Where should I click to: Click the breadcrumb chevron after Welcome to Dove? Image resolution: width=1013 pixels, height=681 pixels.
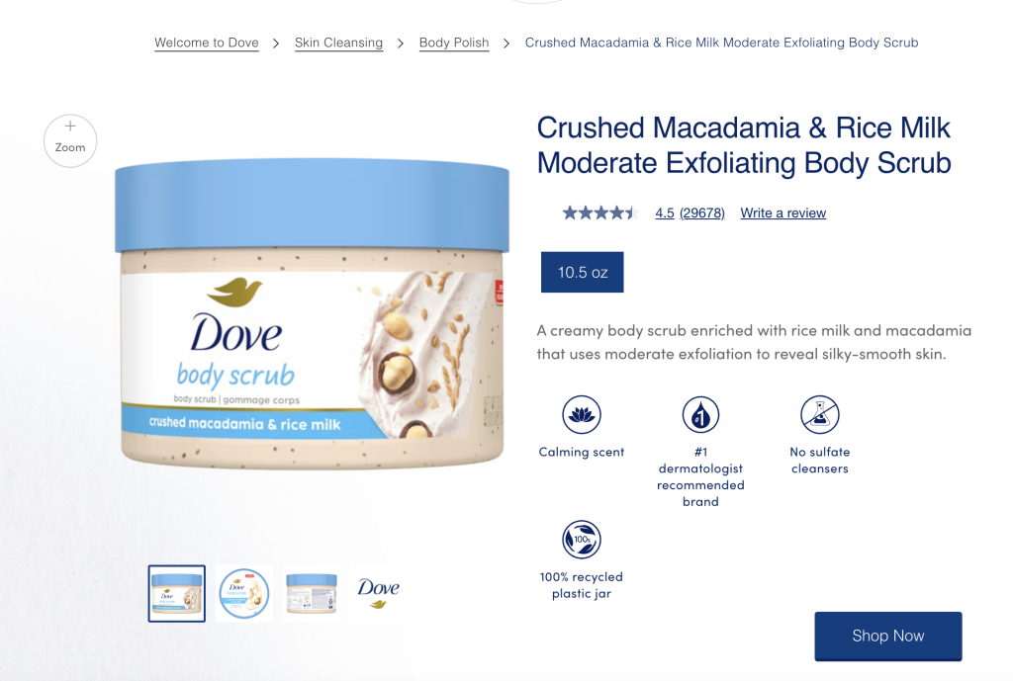(276, 43)
